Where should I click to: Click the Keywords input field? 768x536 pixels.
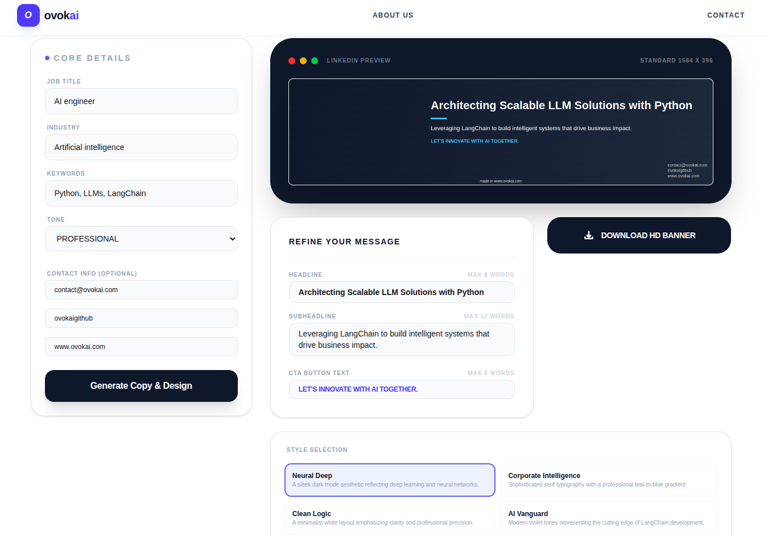tap(141, 193)
